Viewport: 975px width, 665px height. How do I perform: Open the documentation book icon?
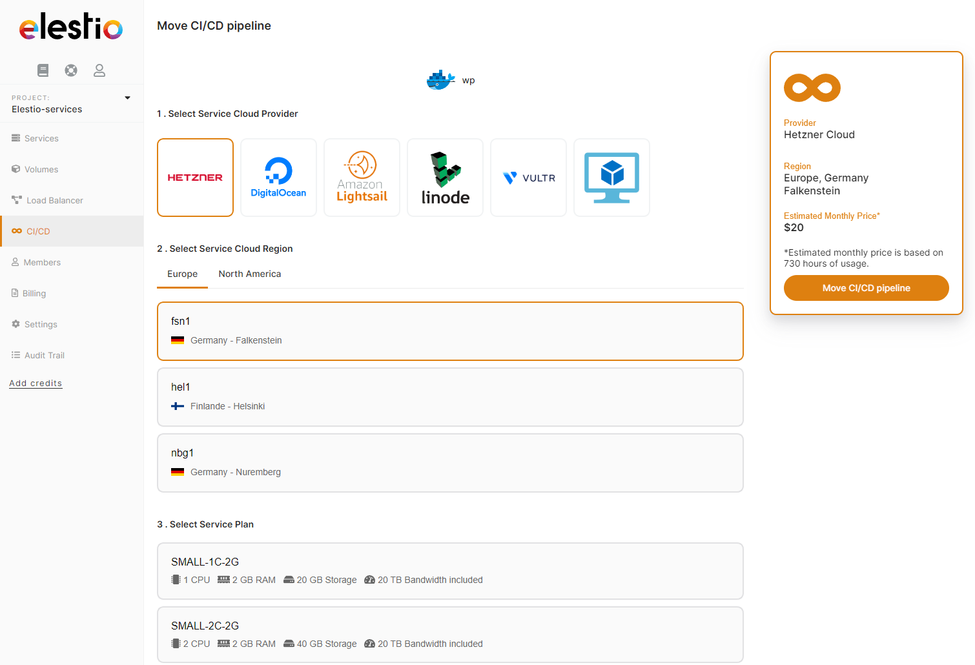click(43, 70)
